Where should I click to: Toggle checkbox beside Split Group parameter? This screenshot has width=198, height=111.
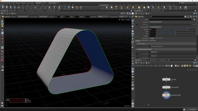[x=137, y=25]
